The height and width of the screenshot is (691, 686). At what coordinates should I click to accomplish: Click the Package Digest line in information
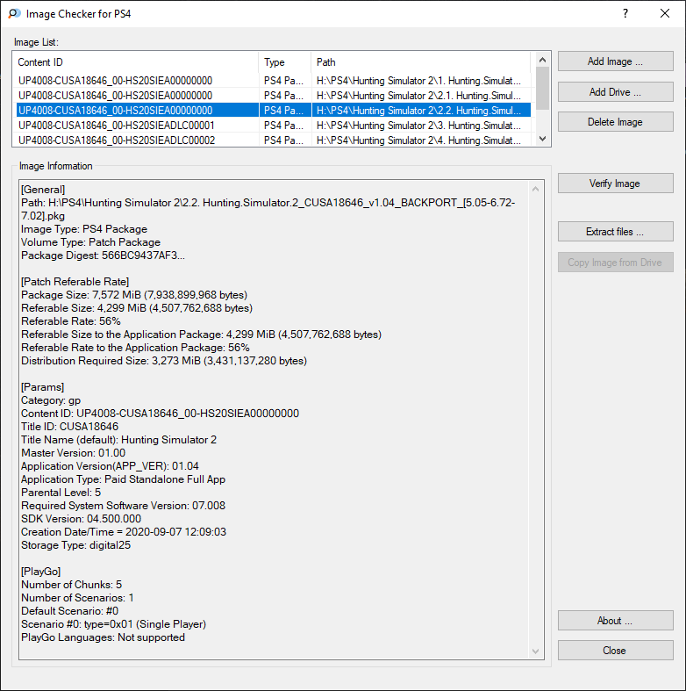click(103, 256)
